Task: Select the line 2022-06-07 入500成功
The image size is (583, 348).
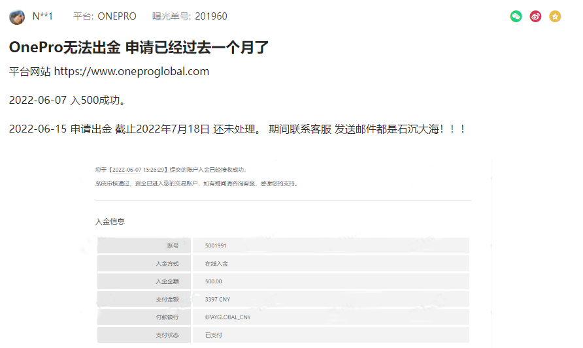Action: 67,101
